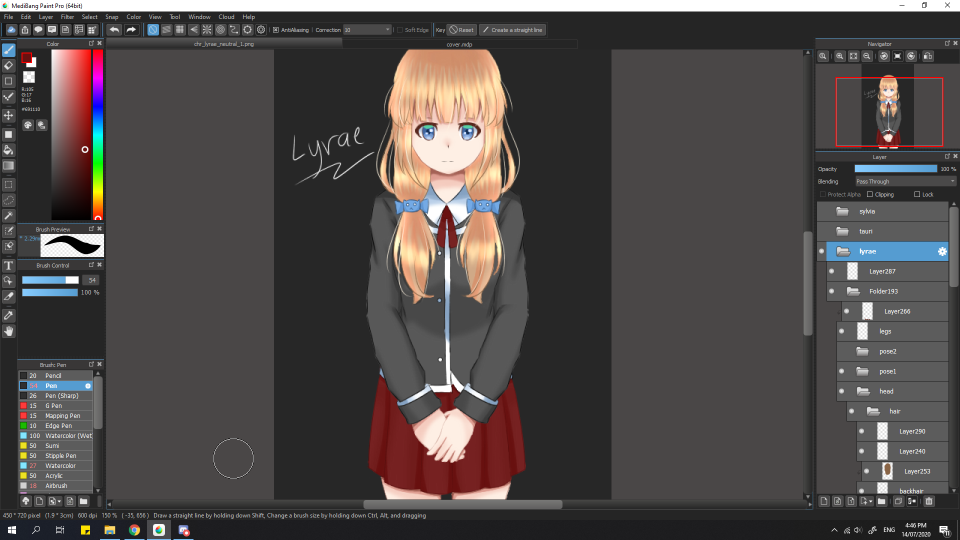Select the Watercolor (Wet) brush
960x540 pixels.
coord(55,436)
